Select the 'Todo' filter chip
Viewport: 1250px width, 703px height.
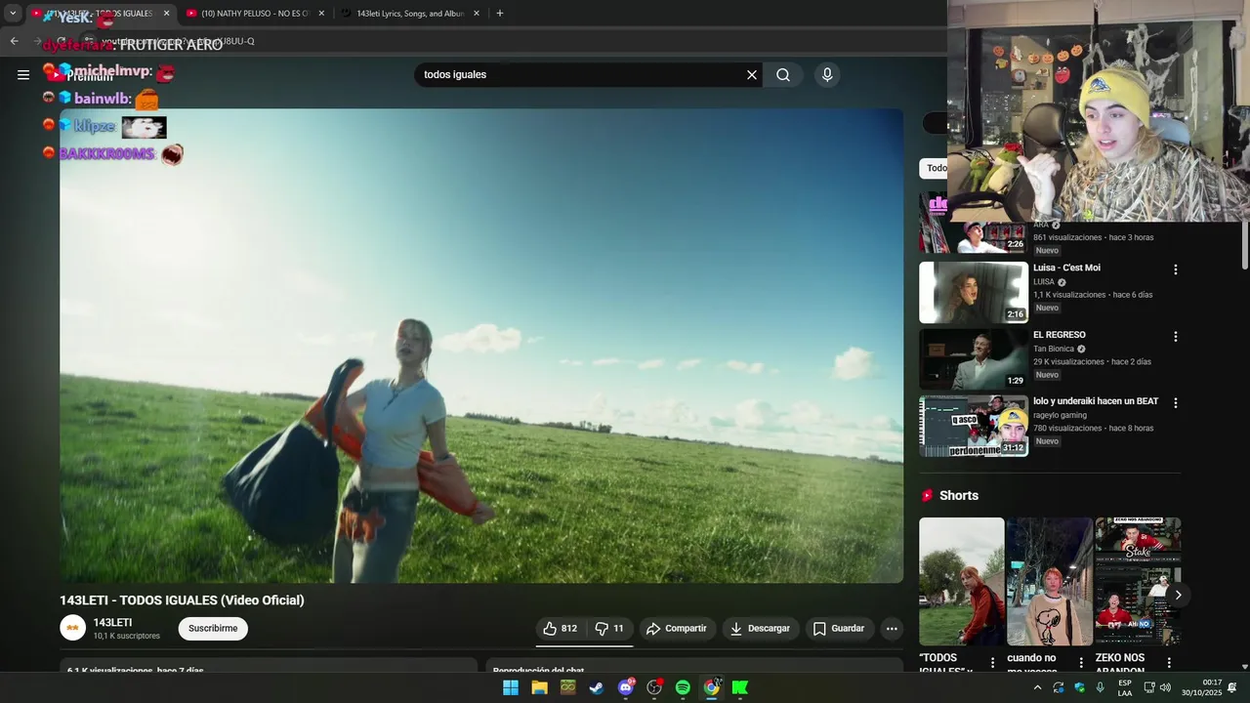(934, 168)
